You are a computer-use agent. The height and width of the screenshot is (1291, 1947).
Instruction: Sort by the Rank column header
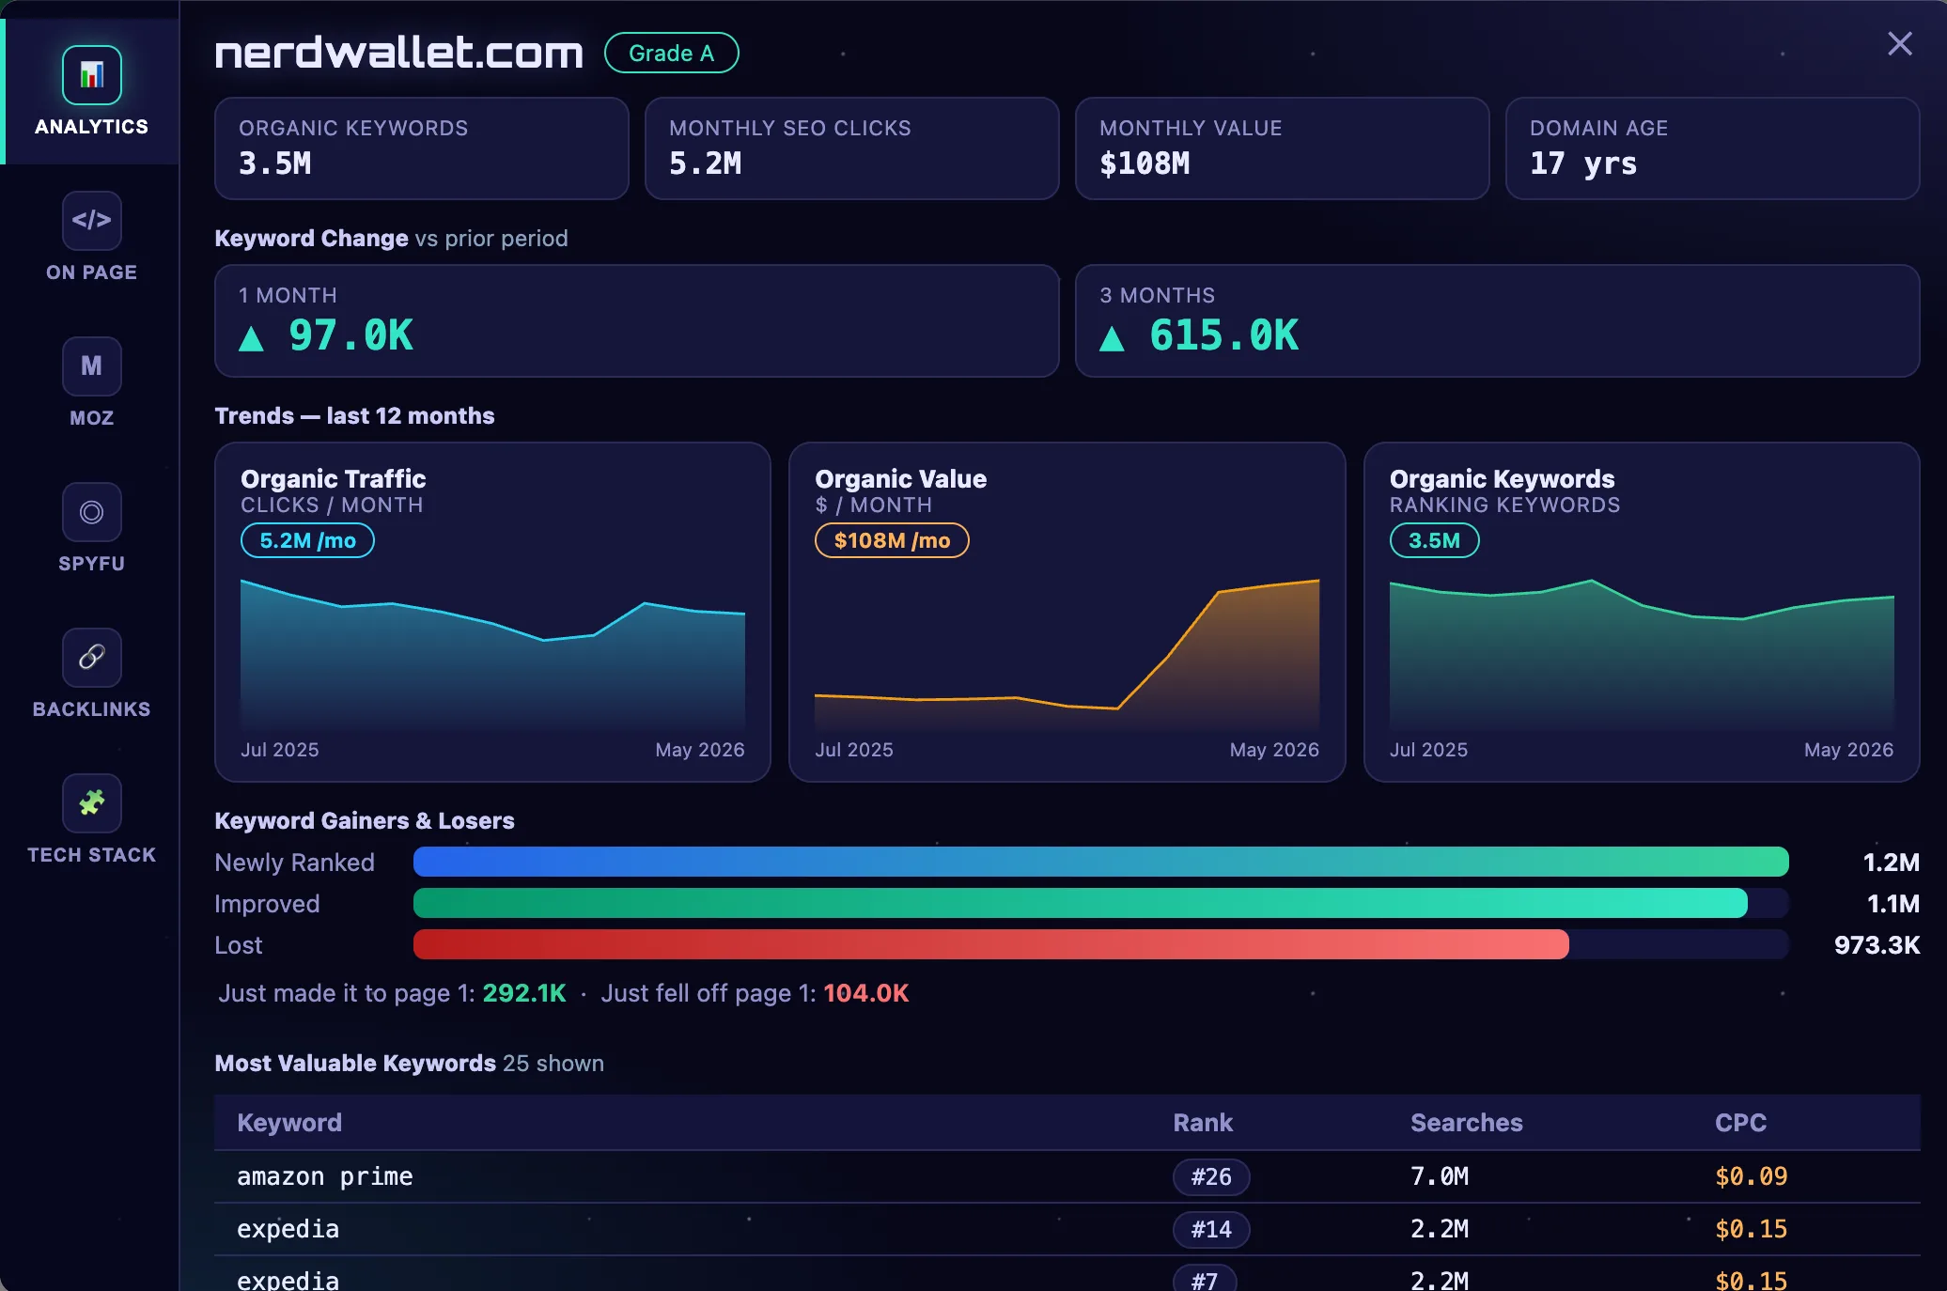[1203, 1123]
